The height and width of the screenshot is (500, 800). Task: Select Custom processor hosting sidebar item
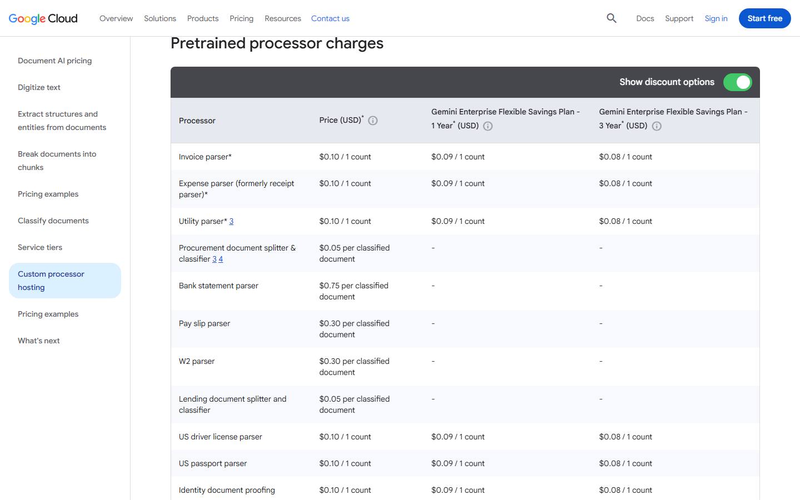pos(65,281)
